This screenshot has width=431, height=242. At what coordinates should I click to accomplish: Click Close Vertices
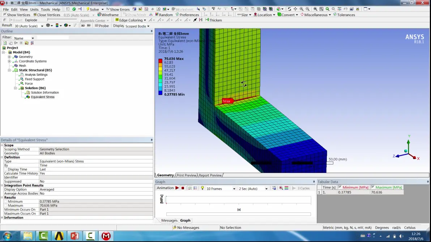point(46,14)
